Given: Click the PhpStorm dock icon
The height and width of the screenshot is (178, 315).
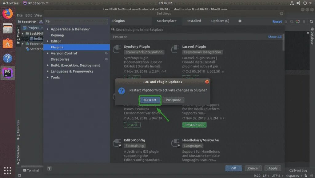Looking at the screenshot, I should pyautogui.click(x=8, y=73).
